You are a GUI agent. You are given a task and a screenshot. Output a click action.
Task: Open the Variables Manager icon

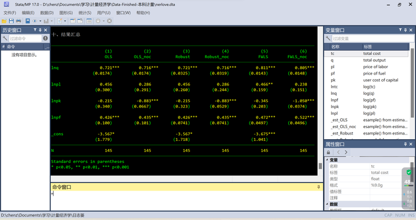[89, 21]
